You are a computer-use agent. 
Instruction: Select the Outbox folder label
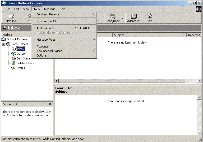click(x=21, y=54)
